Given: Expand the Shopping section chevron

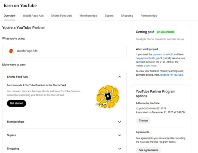Looking at the screenshot, I should coord(119,149).
